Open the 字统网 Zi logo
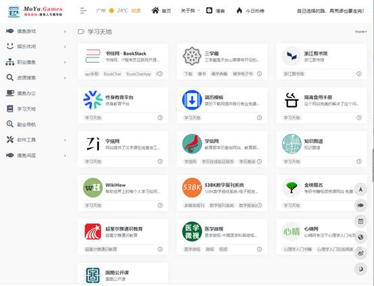This screenshot has width=374, height=286. 93,144
